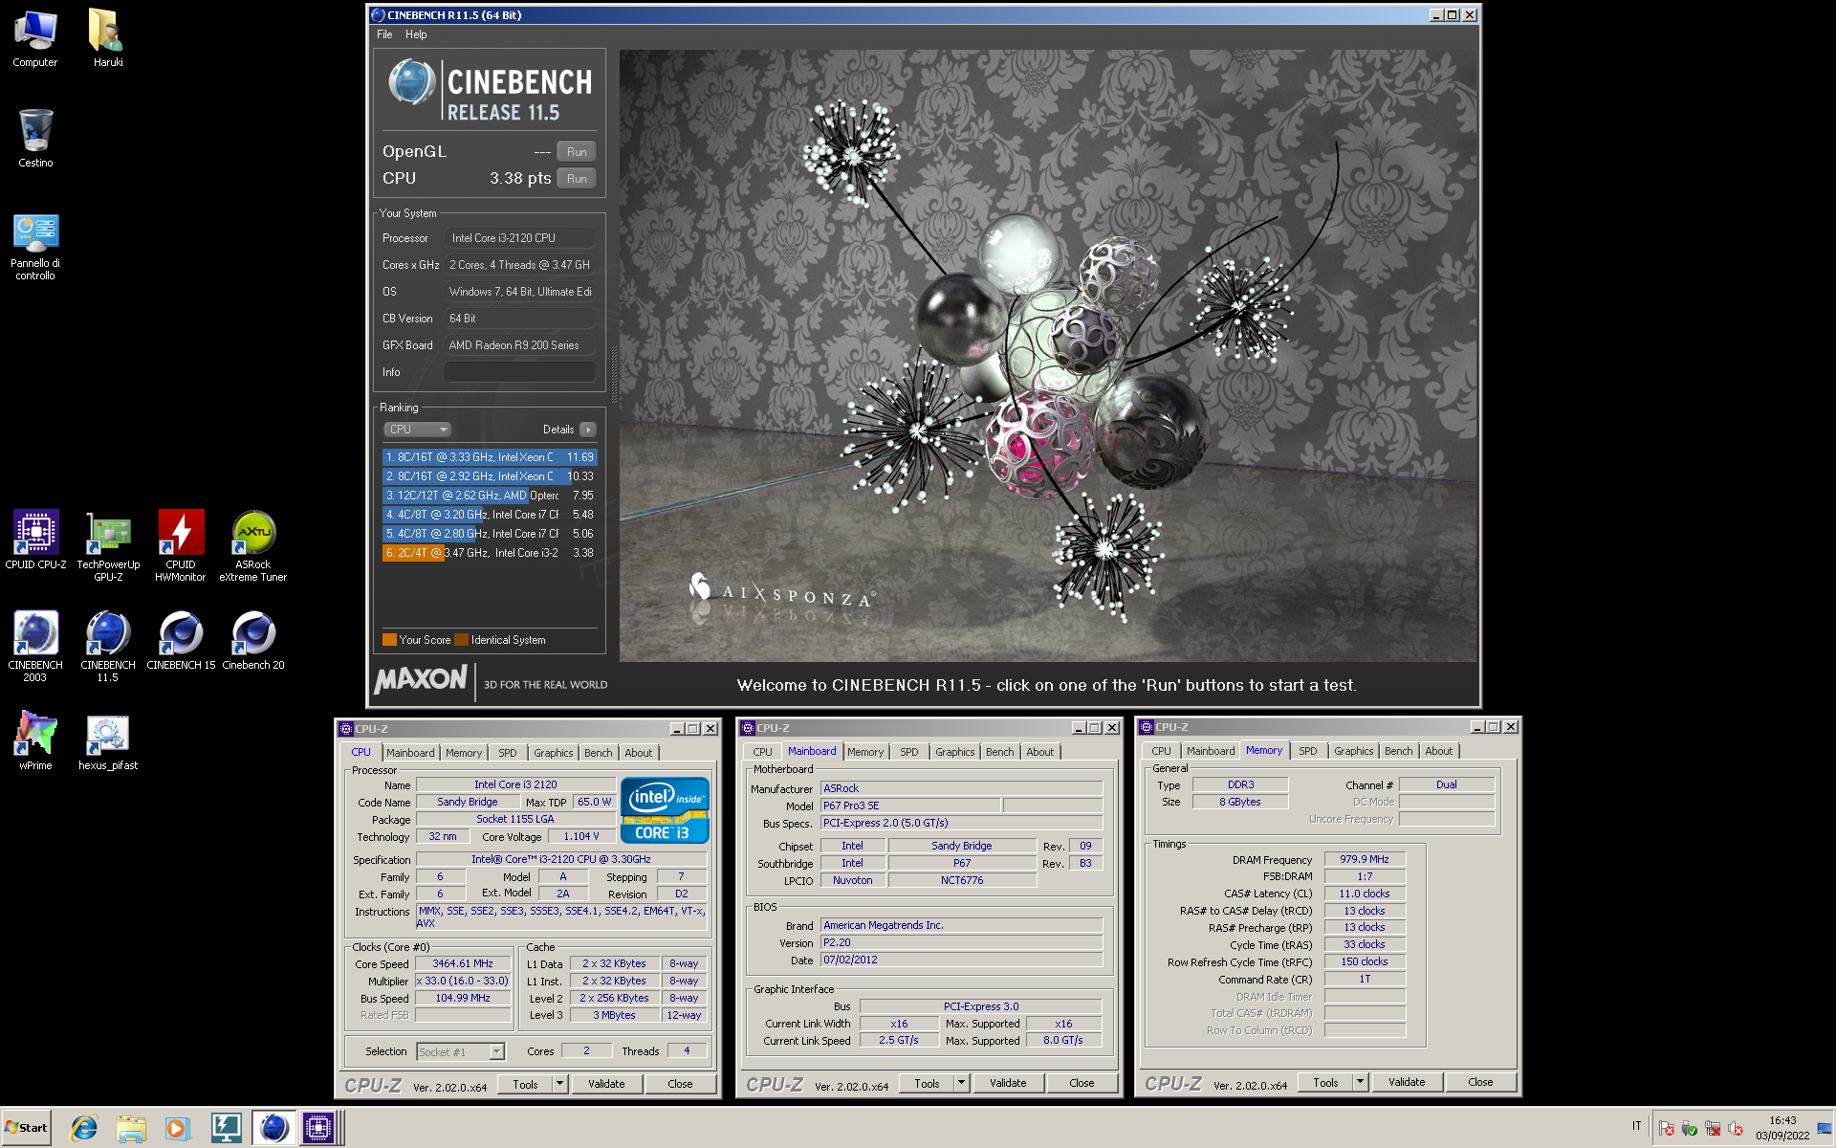Switch to Mainboard tab in first CPU-Z
1836x1148 pixels.
(410, 753)
